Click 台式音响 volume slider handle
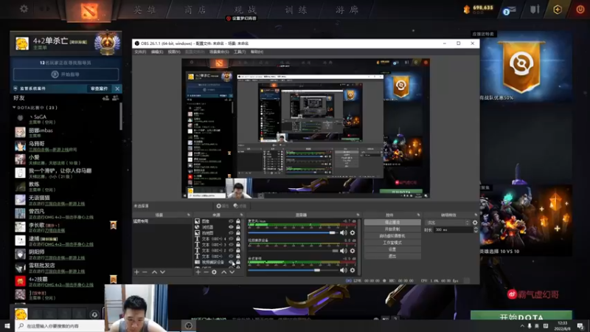 (x=317, y=270)
